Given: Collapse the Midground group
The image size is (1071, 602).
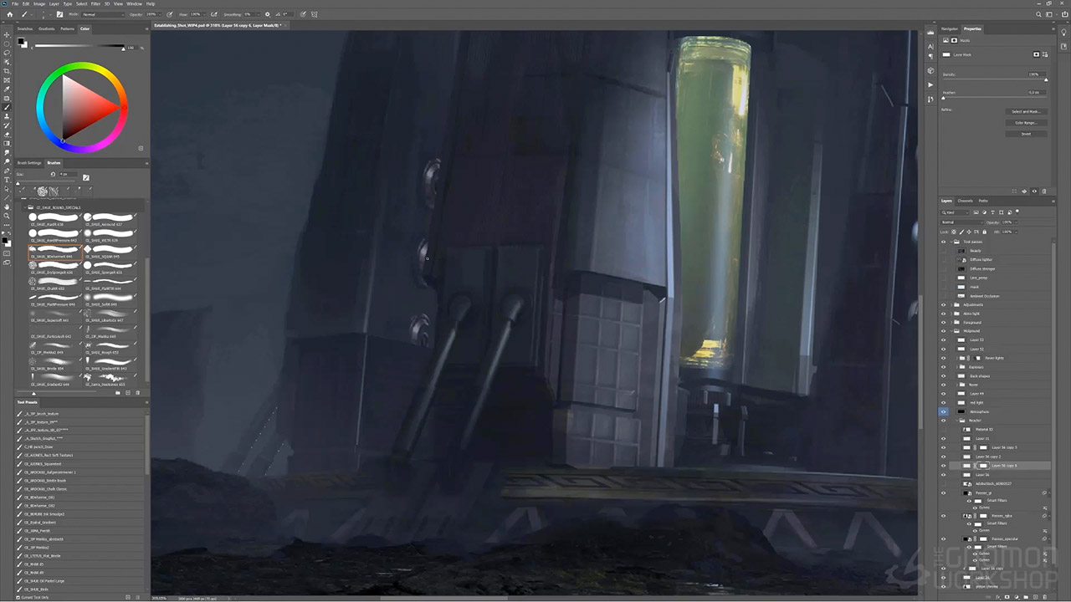Looking at the screenshot, I should (x=951, y=331).
